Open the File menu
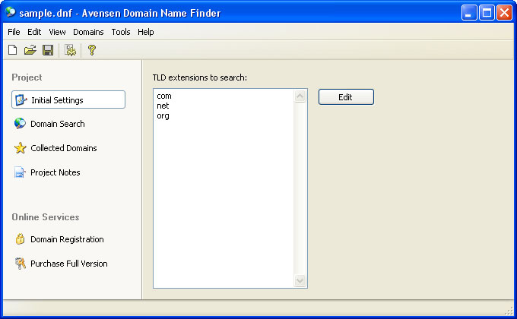This screenshot has width=517, height=319. [x=14, y=32]
